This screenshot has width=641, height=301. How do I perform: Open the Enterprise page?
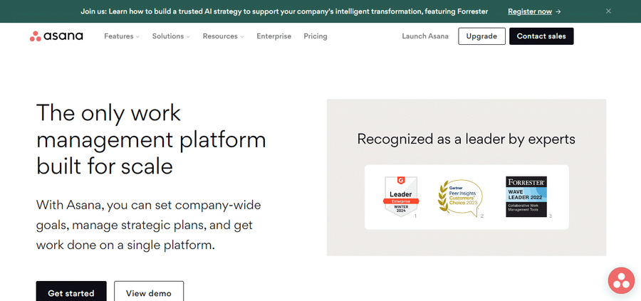pyautogui.click(x=274, y=36)
